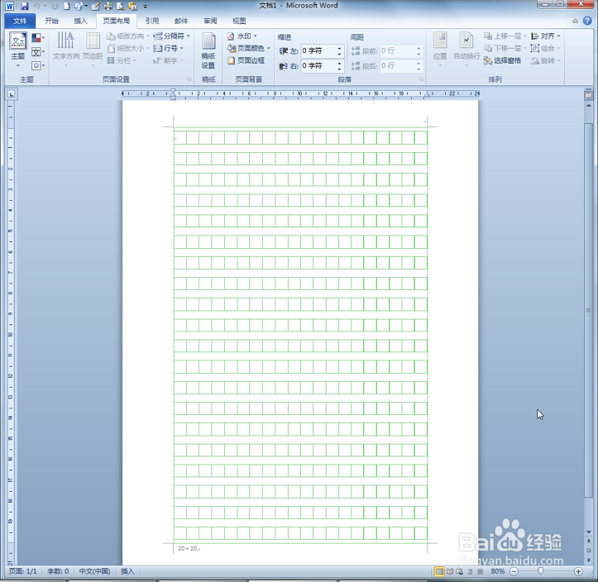Open 选择窗格 selection pane

click(x=502, y=60)
